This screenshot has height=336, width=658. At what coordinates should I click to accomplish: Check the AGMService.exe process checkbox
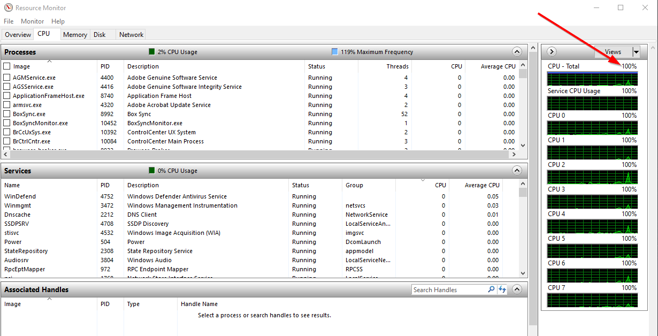coord(7,78)
